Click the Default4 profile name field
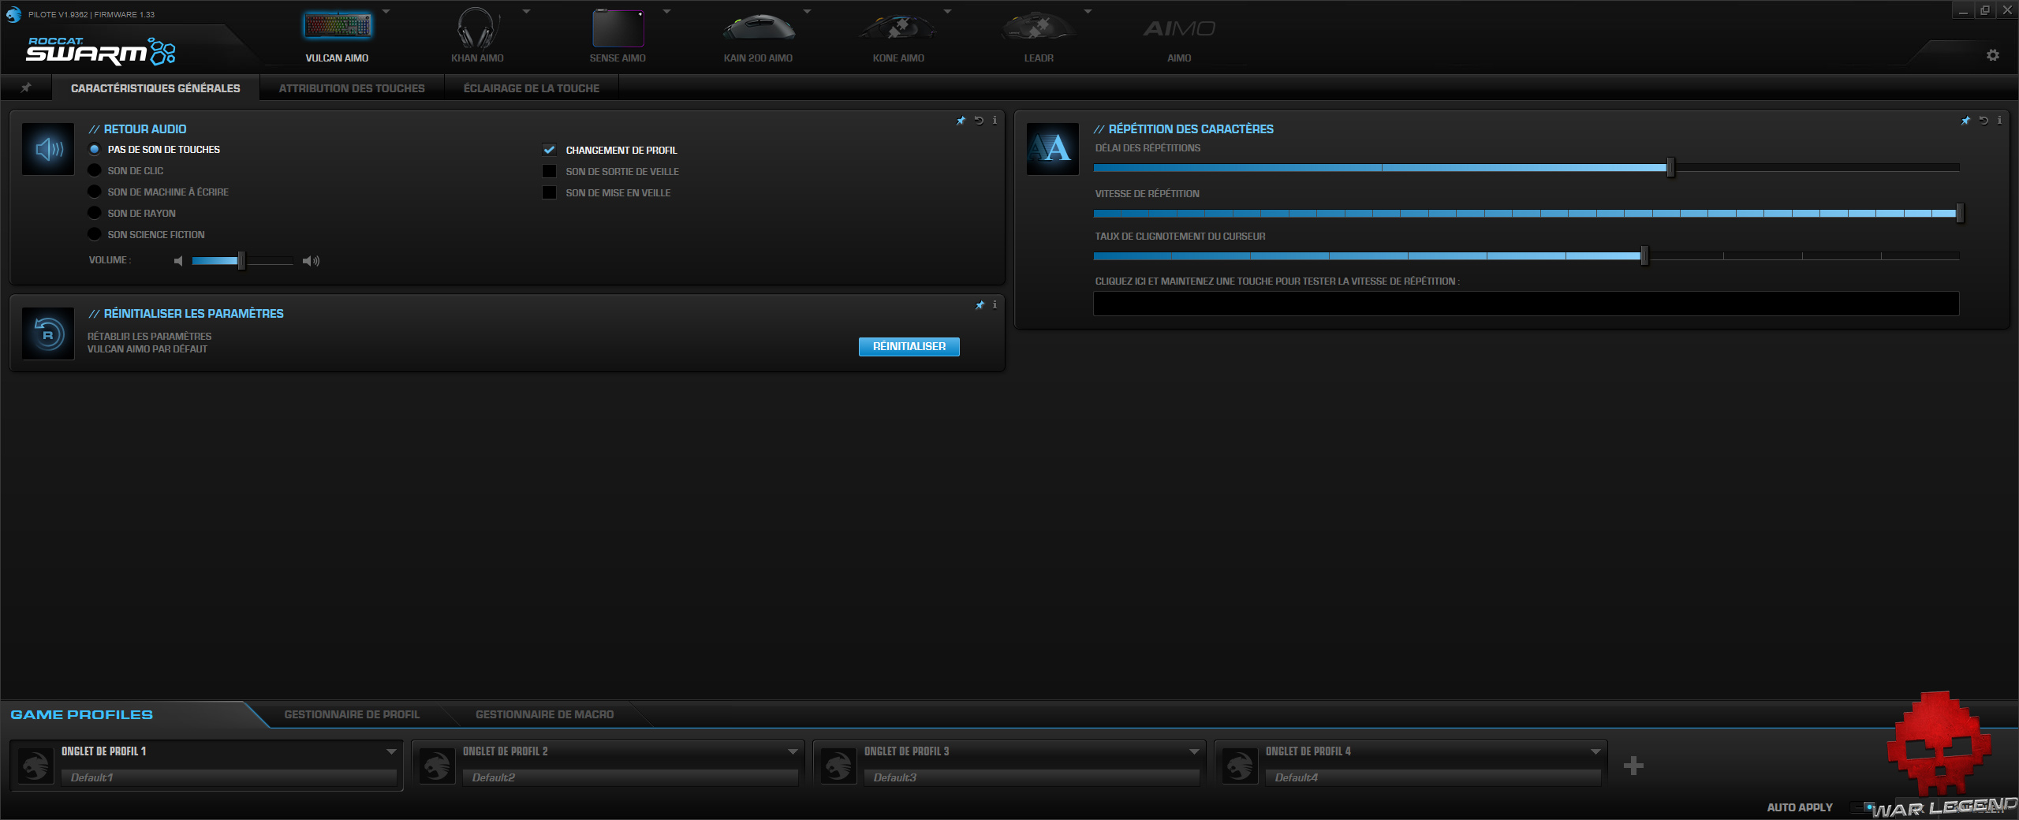This screenshot has width=2019, height=820. click(x=1433, y=777)
